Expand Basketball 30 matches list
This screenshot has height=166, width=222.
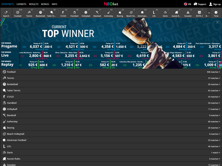coord(214,84)
